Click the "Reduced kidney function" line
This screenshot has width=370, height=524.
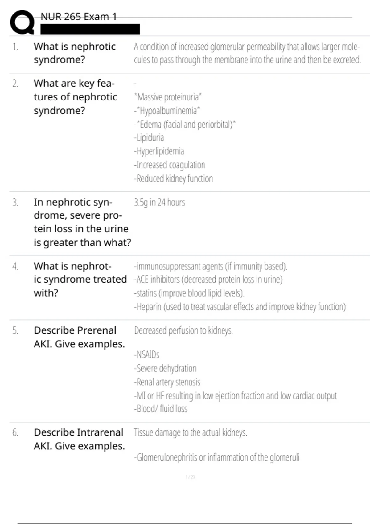point(174,178)
